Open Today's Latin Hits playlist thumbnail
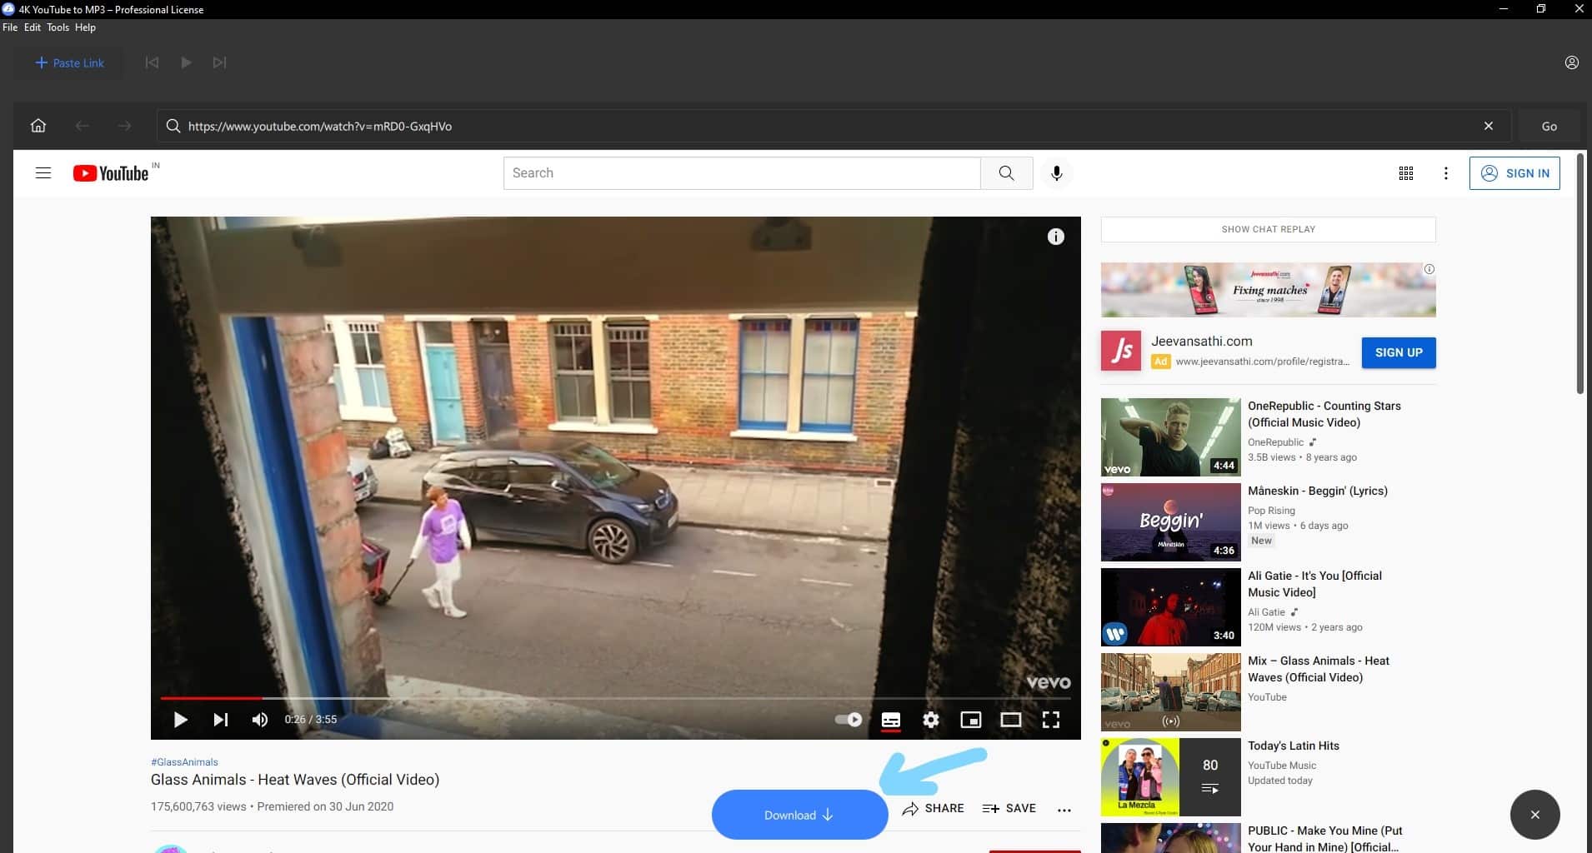Image resolution: width=1592 pixels, height=853 pixels. pyautogui.click(x=1170, y=777)
